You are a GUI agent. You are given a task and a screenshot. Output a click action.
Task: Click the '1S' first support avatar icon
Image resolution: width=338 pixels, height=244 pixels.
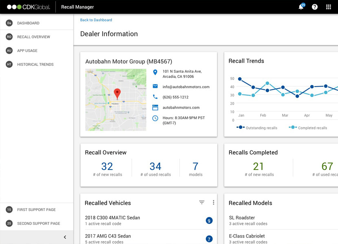click(x=9, y=209)
